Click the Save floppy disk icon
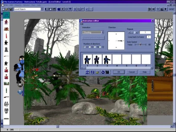176x132 pixels. click(11, 9)
